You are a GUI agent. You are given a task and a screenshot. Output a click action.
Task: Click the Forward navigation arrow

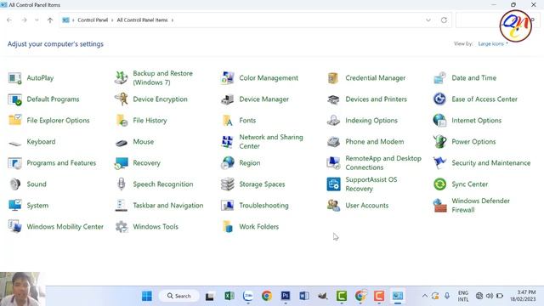coord(24,20)
